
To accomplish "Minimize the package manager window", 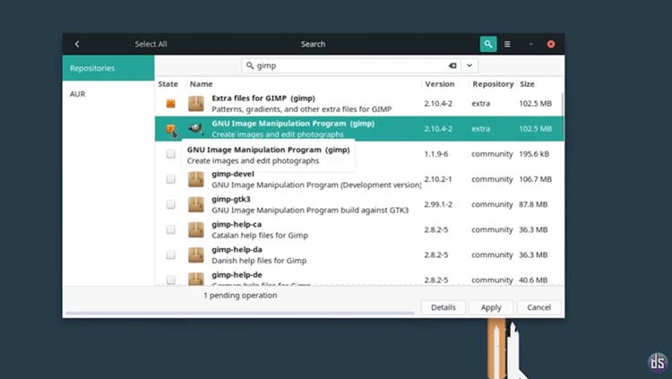I will (531, 44).
